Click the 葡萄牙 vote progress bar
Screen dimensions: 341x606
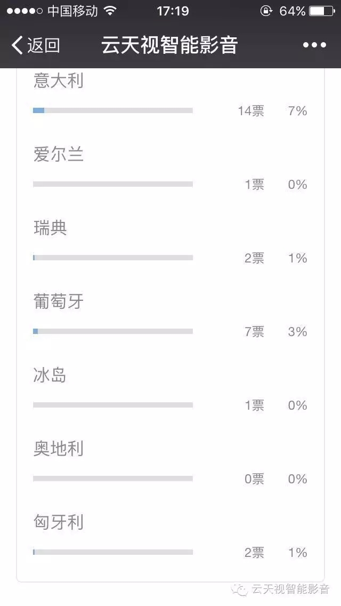113,331
